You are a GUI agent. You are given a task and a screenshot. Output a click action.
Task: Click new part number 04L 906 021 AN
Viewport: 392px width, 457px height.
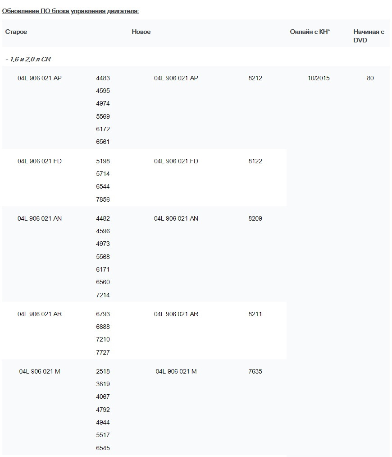pos(176,218)
